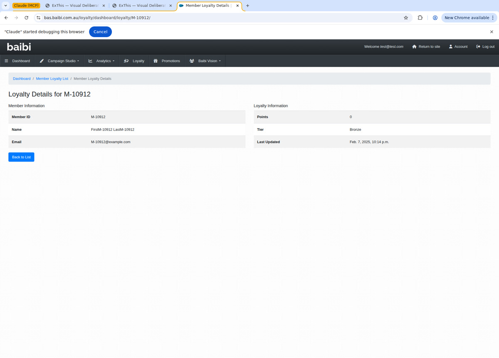The image size is (499, 358).
Task: Click the Promotions gift icon
Action: point(156,61)
